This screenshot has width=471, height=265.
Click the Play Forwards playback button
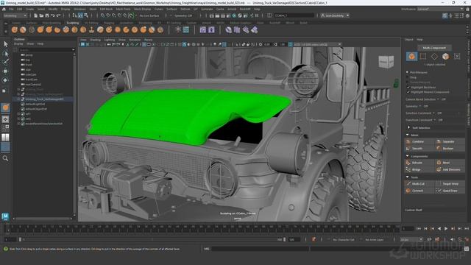pos(446,229)
